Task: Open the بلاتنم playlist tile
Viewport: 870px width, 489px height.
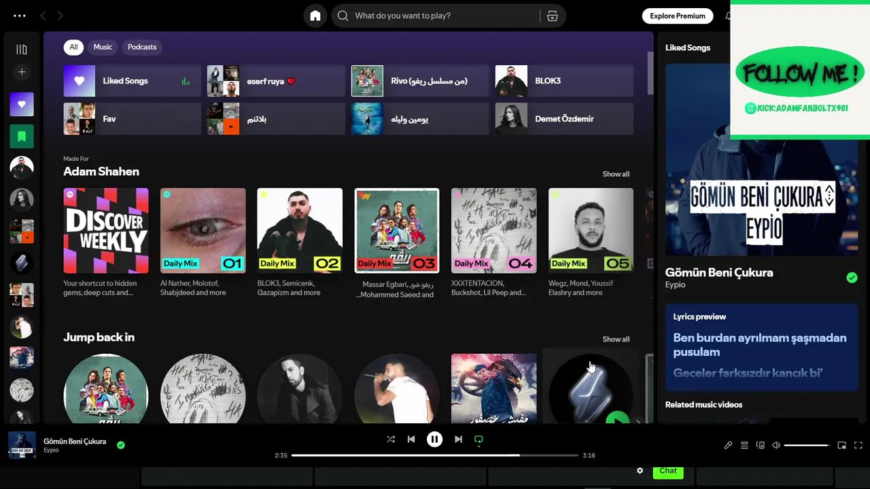Action: (x=276, y=119)
